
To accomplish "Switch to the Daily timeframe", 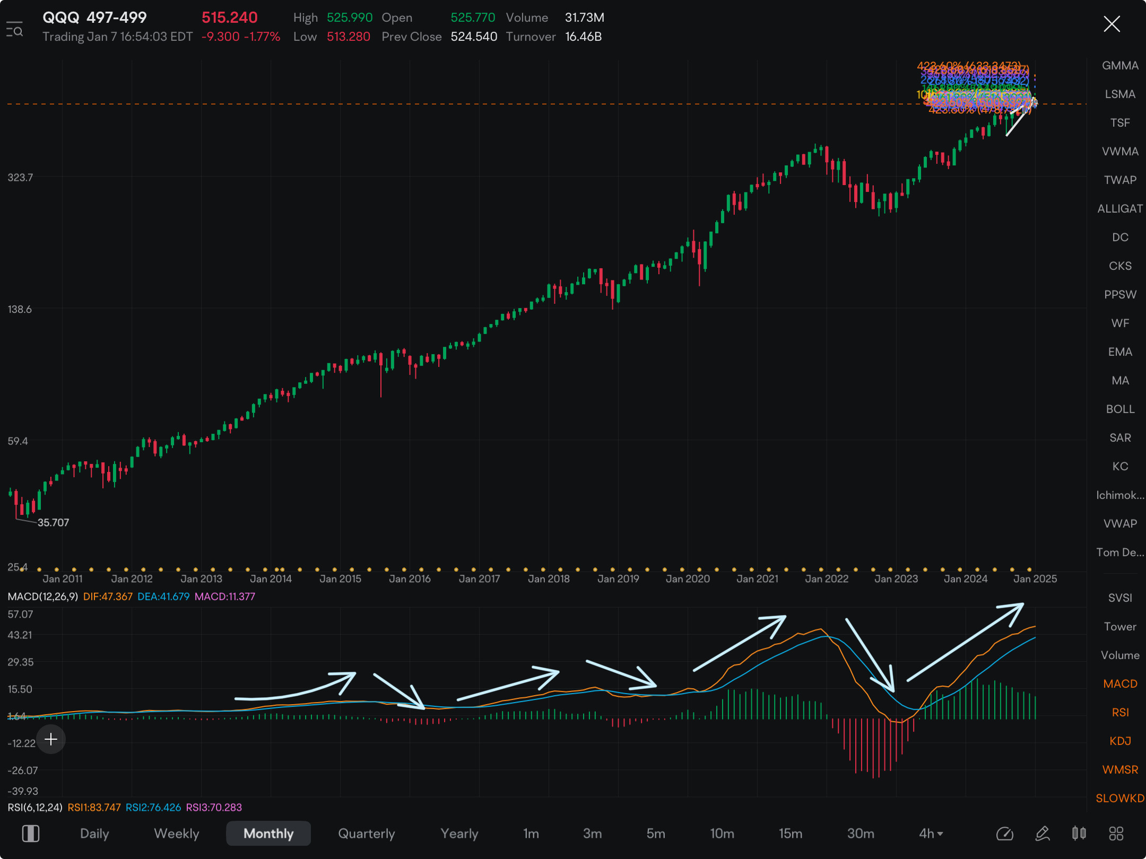I will 94,834.
